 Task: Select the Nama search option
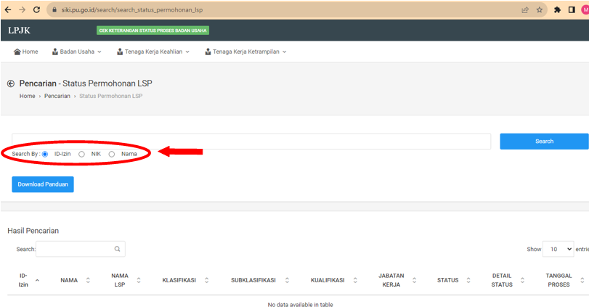[112, 155]
